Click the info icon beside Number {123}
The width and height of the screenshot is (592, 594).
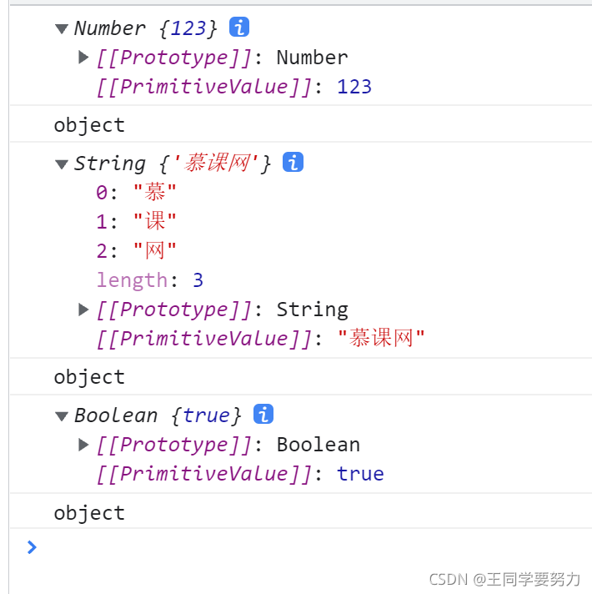pyautogui.click(x=239, y=28)
